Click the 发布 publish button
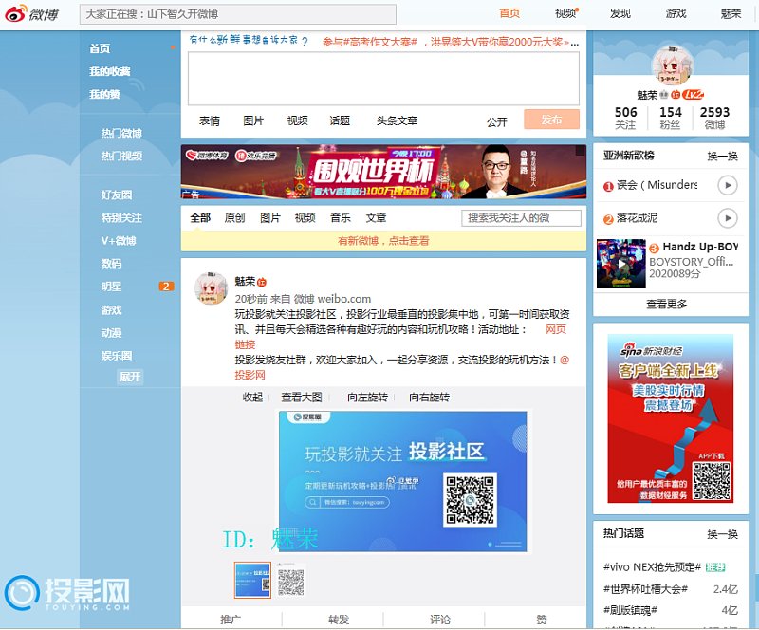 [x=551, y=120]
